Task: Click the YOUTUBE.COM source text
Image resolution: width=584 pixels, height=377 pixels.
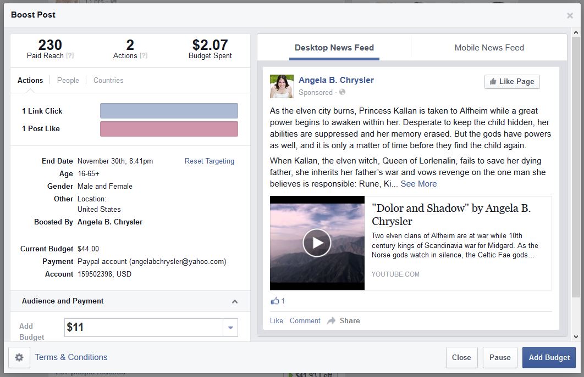Action: click(x=395, y=274)
